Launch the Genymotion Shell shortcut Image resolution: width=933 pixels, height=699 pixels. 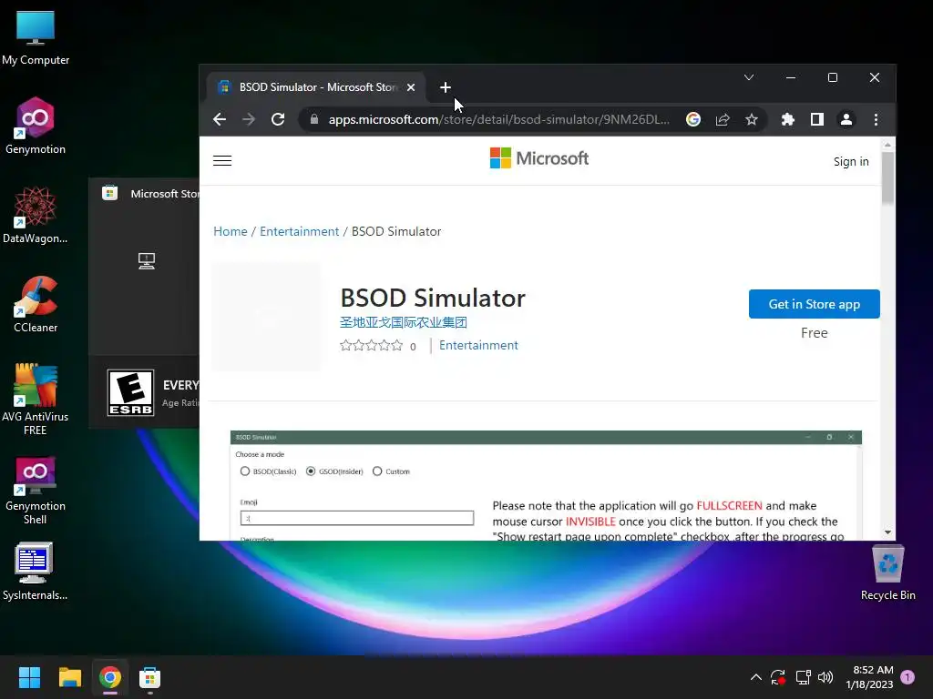pyautogui.click(x=36, y=491)
